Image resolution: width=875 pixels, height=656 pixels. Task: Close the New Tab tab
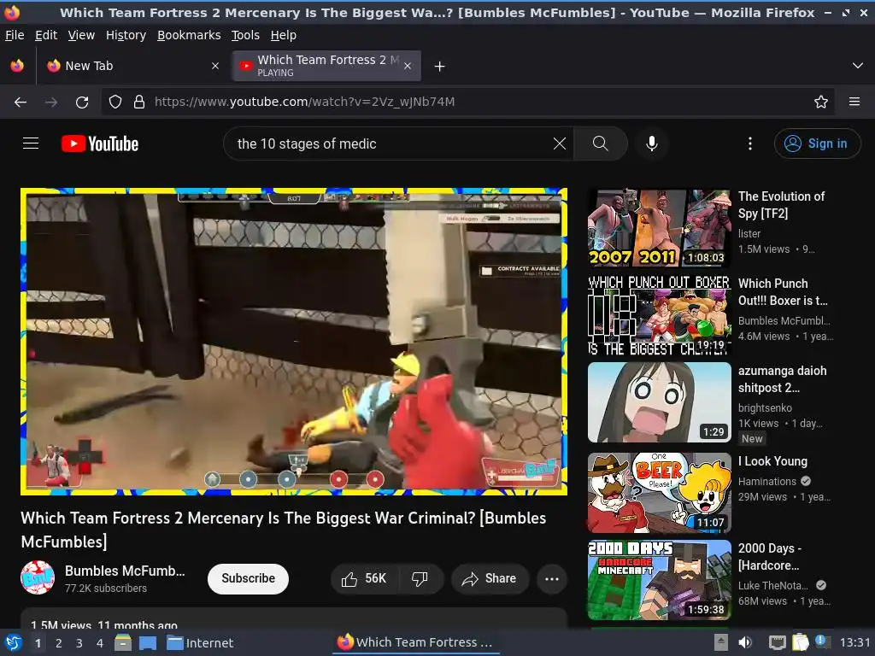pos(214,66)
